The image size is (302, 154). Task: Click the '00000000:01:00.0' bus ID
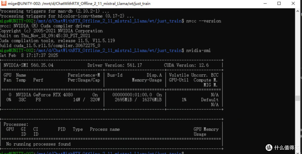coord(132,95)
